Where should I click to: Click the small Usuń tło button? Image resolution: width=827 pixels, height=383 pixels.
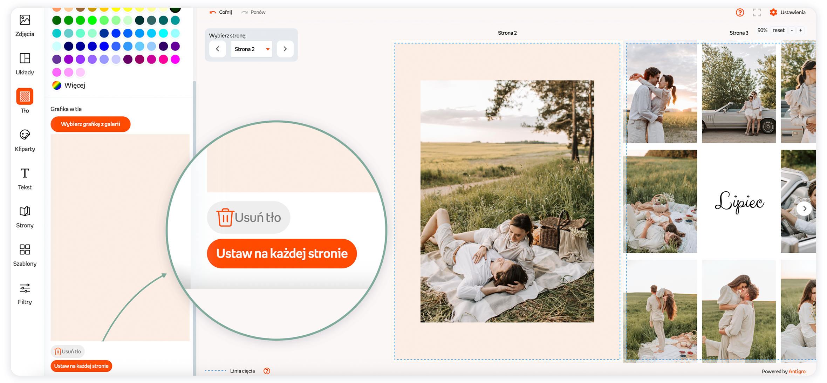[x=68, y=351]
